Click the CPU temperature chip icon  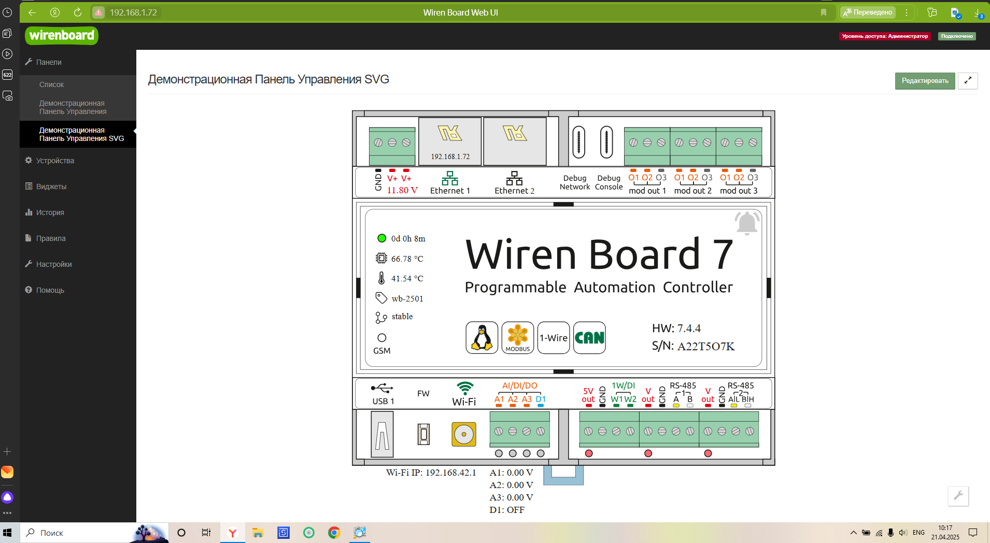click(x=381, y=258)
